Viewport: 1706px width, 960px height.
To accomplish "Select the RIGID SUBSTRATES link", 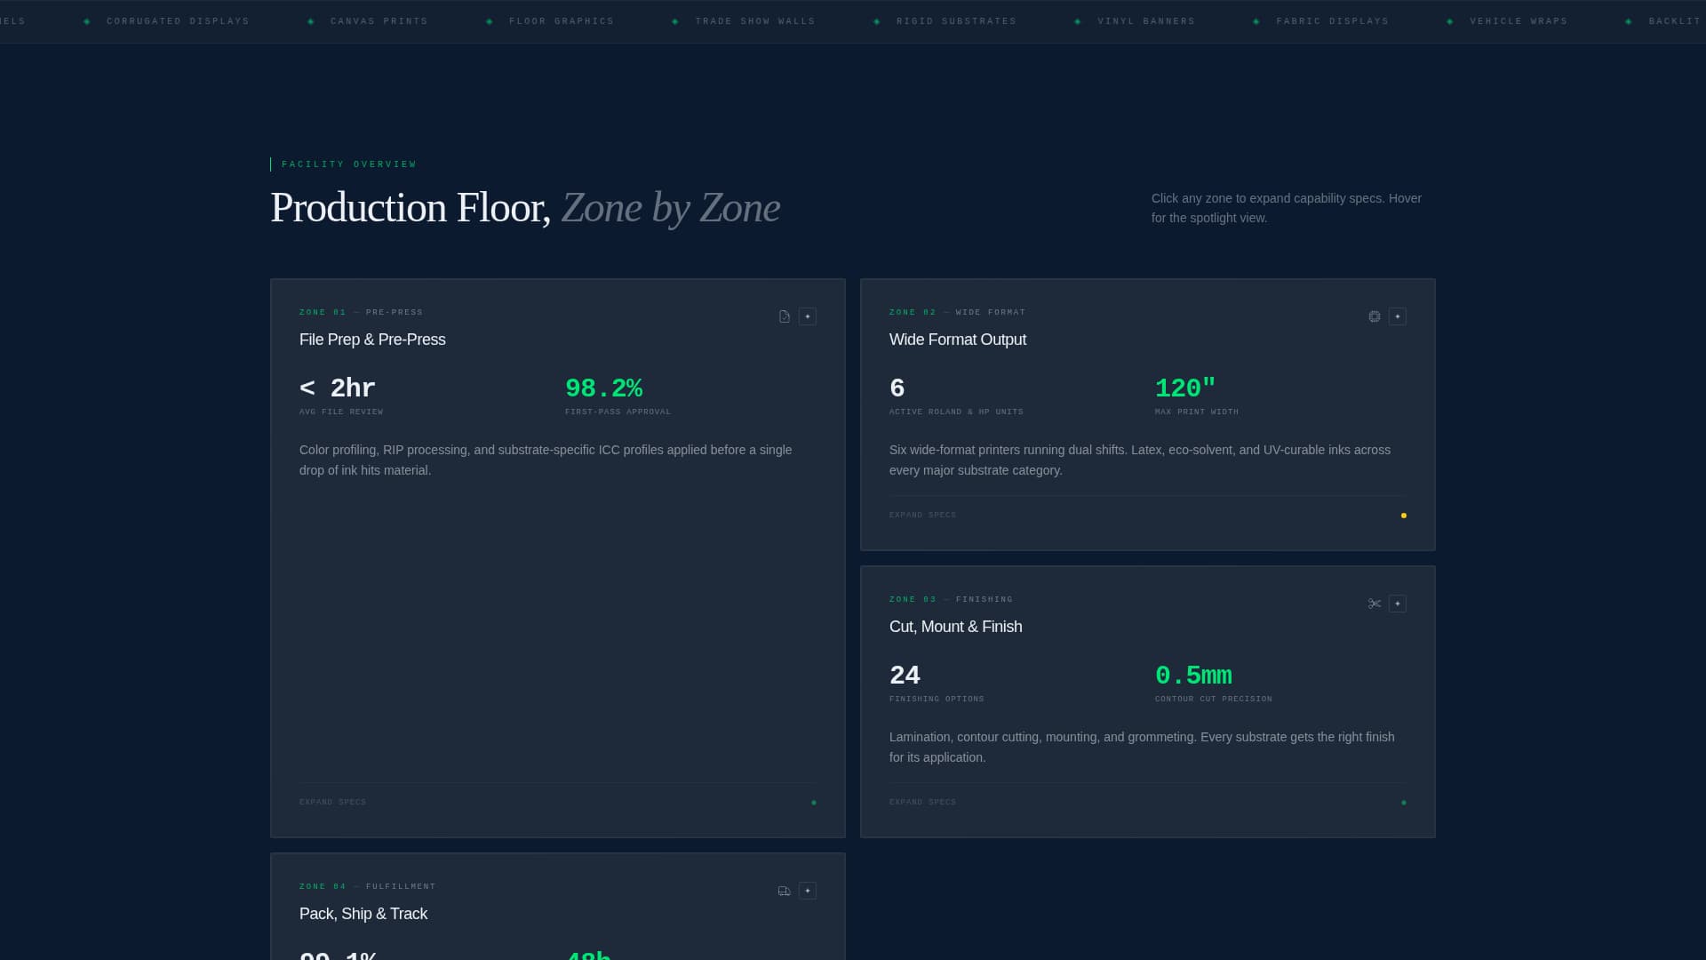I will (956, 20).
